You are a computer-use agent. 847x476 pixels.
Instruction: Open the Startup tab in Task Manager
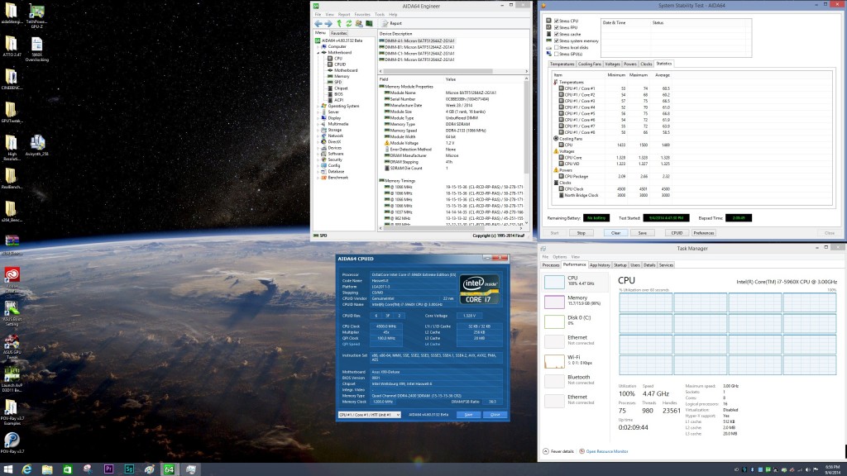point(620,265)
